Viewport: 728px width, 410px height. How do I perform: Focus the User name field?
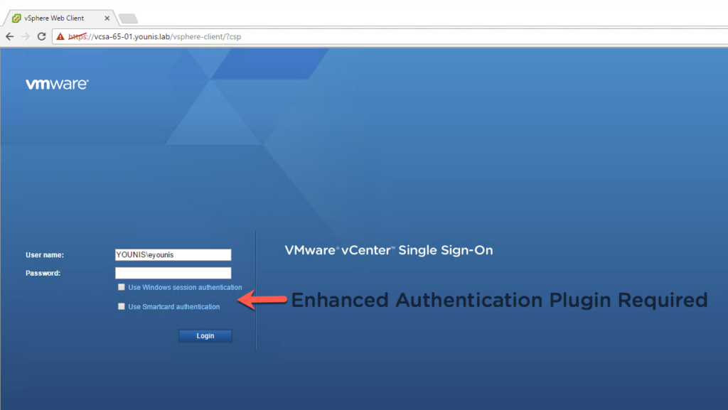coord(173,255)
